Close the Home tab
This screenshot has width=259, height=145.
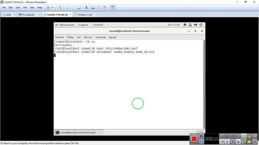tap(15, 14)
